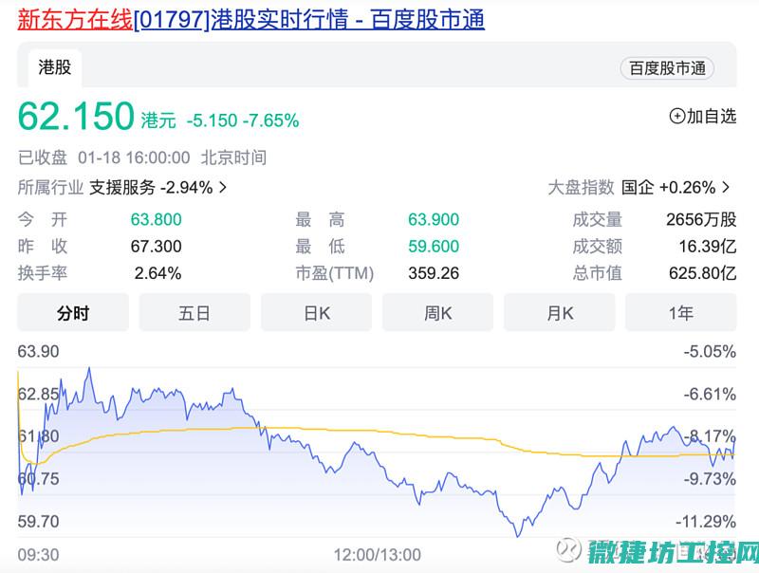Select the 港股 tab
Screen dimensions: 759x573
click(x=55, y=67)
